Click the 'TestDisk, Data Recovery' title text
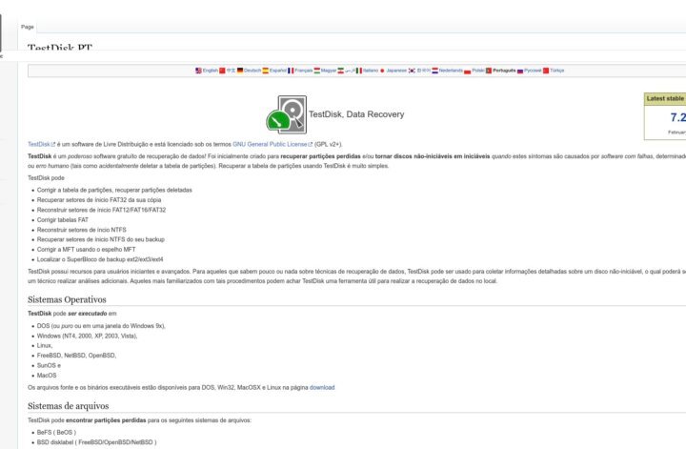 (x=356, y=114)
